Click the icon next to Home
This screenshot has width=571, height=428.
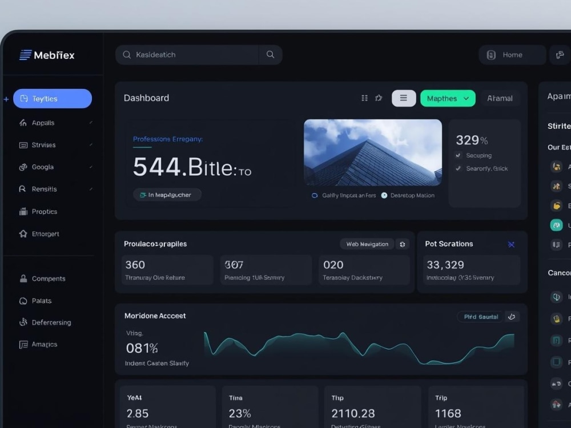pyautogui.click(x=491, y=55)
